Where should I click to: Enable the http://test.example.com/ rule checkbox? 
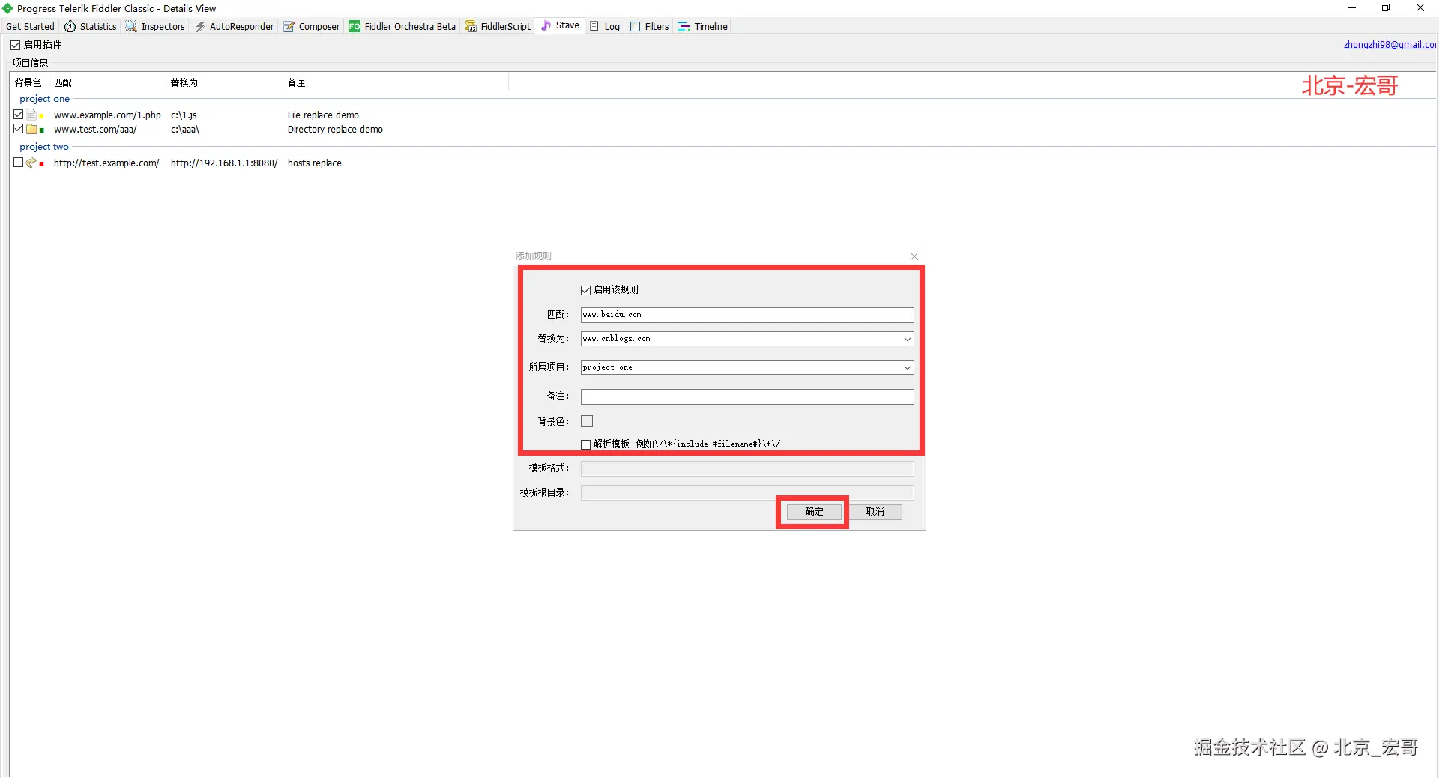19,163
